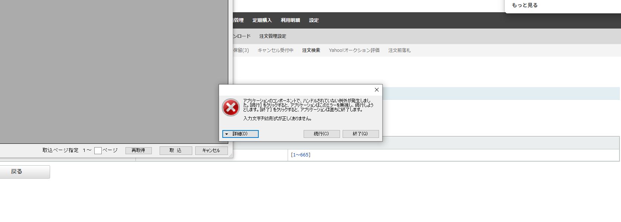
Task: Click the red error icon in the dialog
Action: click(231, 107)
